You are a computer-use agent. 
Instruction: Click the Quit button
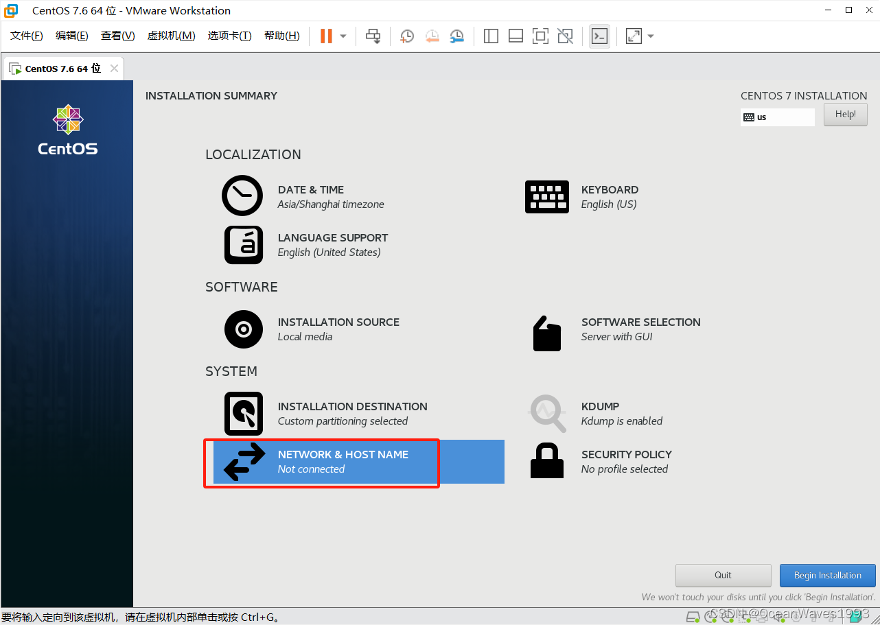pyautogui.click(x=723, y=576)
